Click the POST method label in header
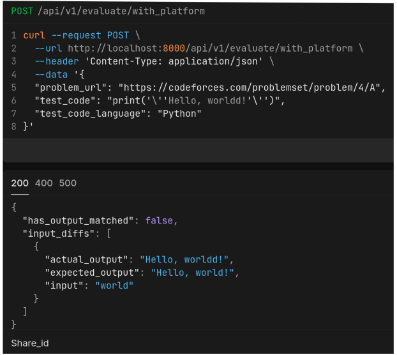 click(22, 11)
